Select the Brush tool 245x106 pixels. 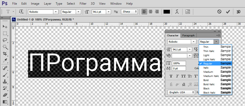coord(5,75)
